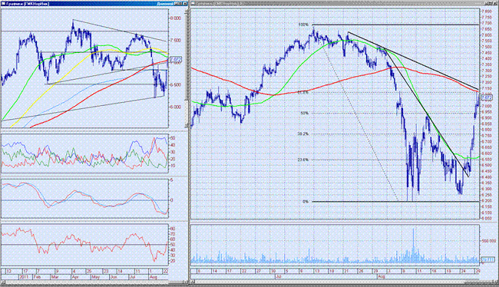Click the 7.500 price label in left chart
This screenshot has height=287, width=499.
[176, 41]
